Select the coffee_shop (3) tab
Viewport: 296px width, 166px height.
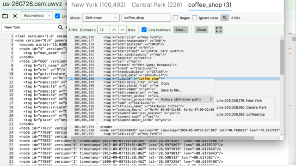[x=210, y=5]
